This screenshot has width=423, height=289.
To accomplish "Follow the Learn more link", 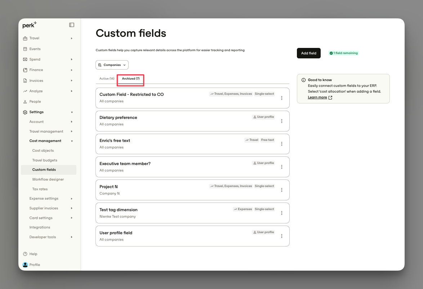I will (317, 97).
